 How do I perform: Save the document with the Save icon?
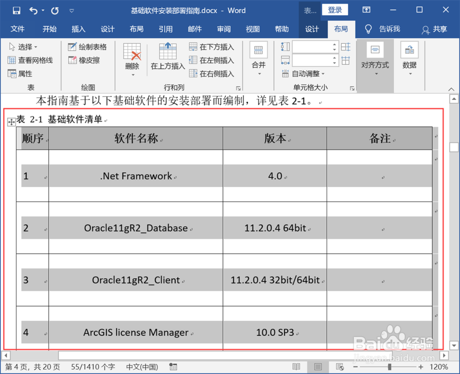[x=17, y=11]
